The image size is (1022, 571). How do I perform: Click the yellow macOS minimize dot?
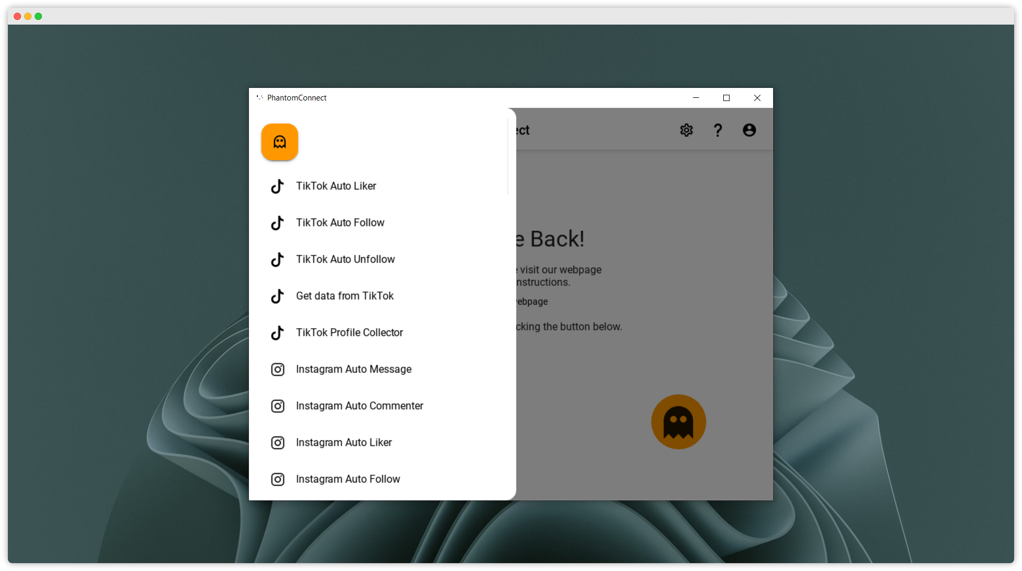[x=28, y=16]
